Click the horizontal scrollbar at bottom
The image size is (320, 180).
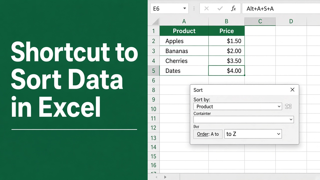250,177
